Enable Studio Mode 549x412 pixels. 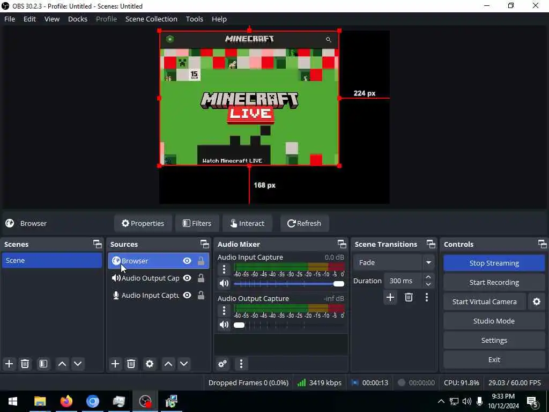[494, 321]
